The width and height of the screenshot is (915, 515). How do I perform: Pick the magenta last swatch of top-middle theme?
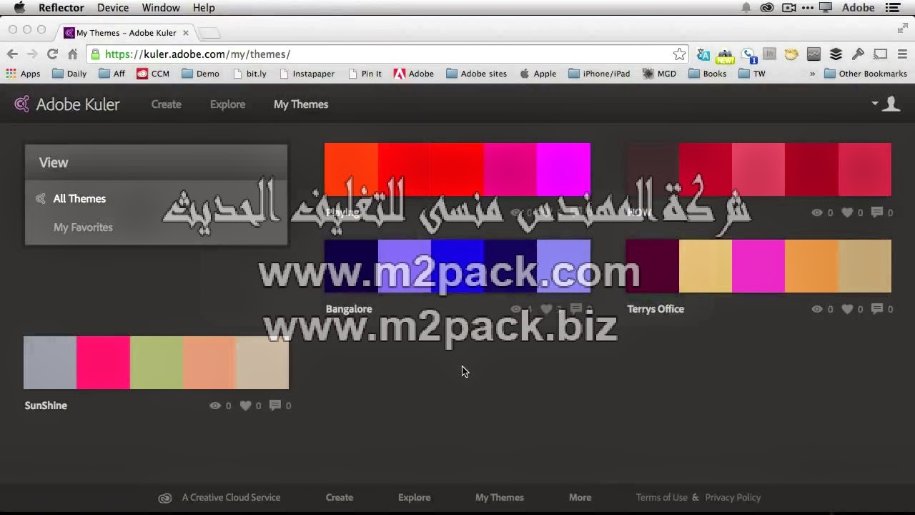pyautogui.click(x=564, y=170)
